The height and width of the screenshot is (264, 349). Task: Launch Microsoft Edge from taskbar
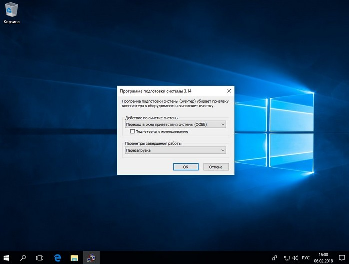click(x=57, y=258)
